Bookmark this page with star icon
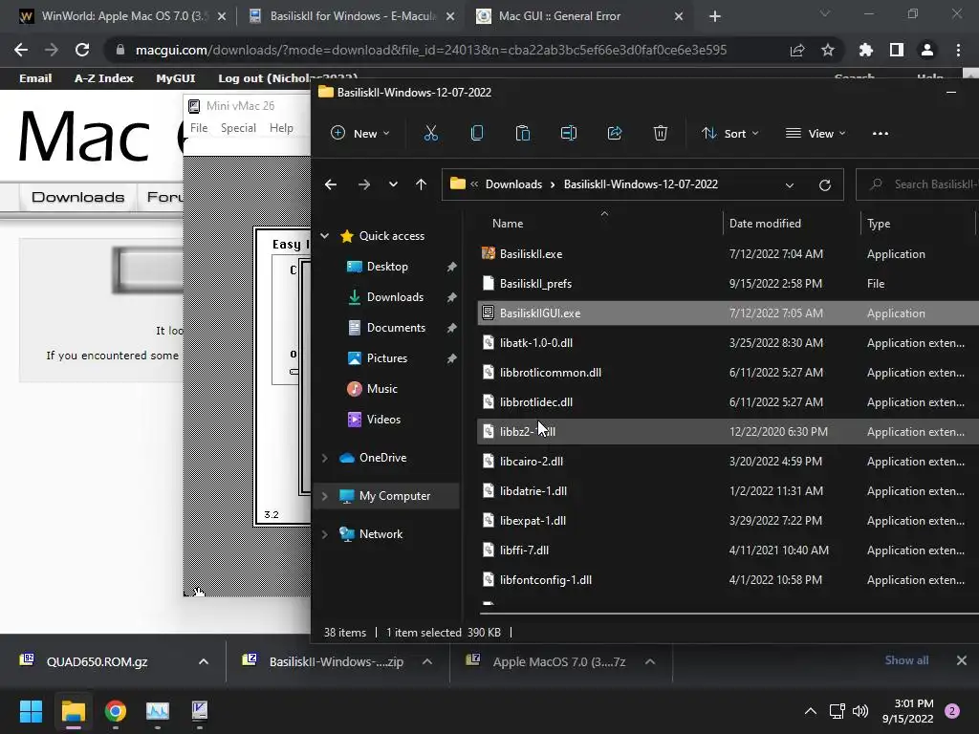 click(828, 50)
